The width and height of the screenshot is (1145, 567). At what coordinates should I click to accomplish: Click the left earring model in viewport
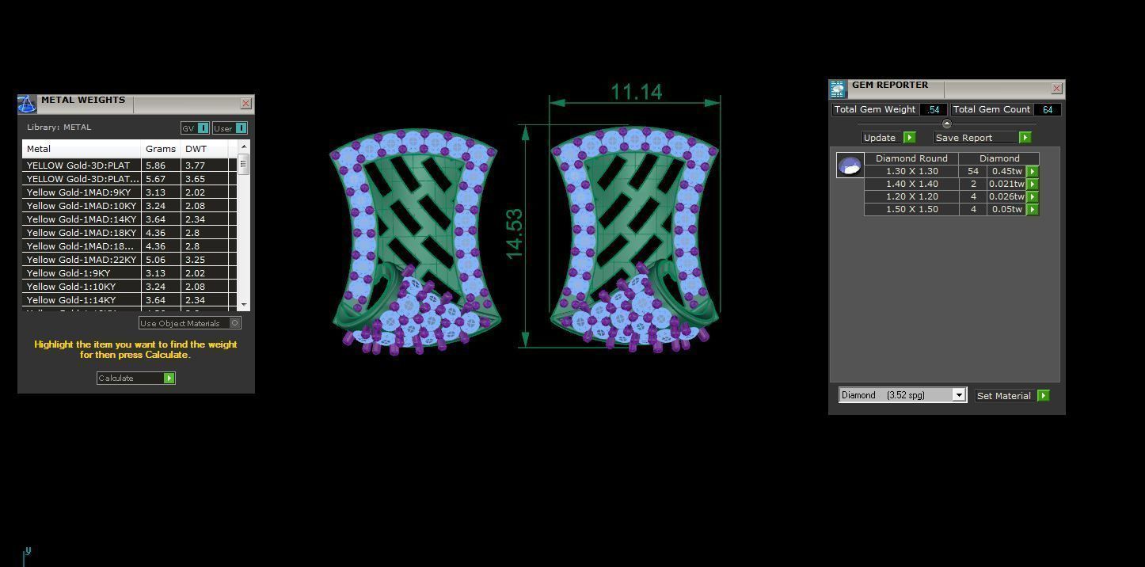(414, 242)
